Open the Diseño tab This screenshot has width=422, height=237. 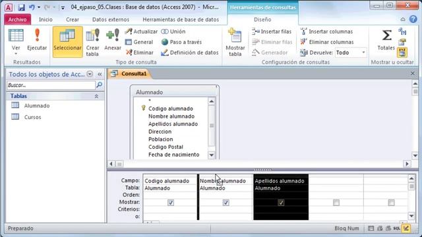pos(262,19)
